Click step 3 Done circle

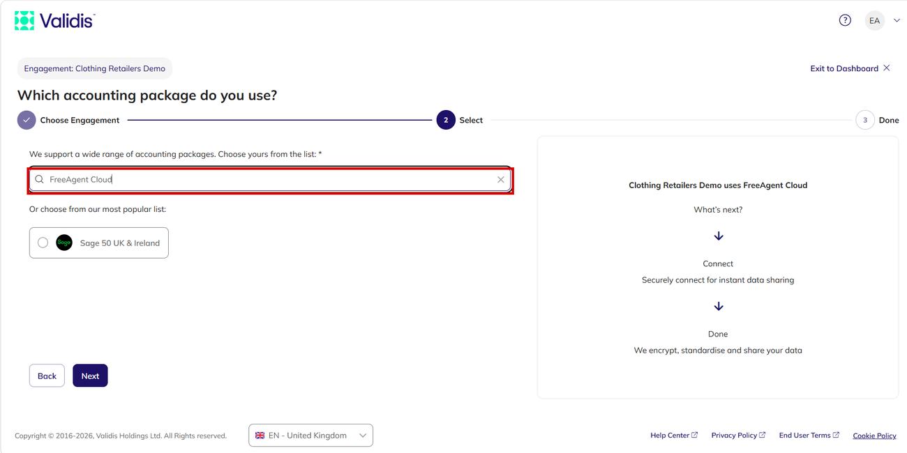click(x=865, y=120)
